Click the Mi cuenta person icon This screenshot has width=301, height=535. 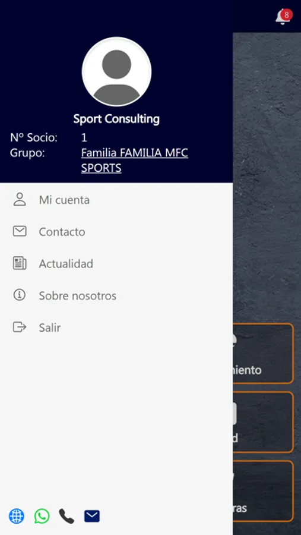(20, 200)
